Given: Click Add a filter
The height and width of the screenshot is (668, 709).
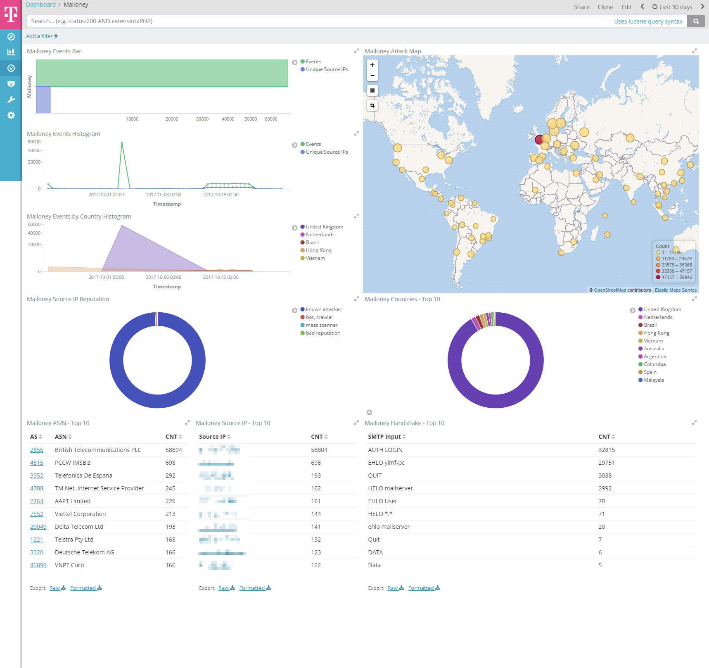Looking at the screenshot, I should pos(42,36).
